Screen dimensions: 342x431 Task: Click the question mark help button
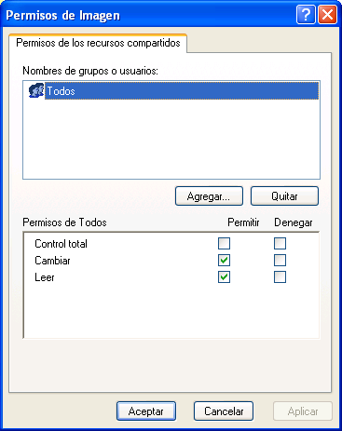coord(306,14)
